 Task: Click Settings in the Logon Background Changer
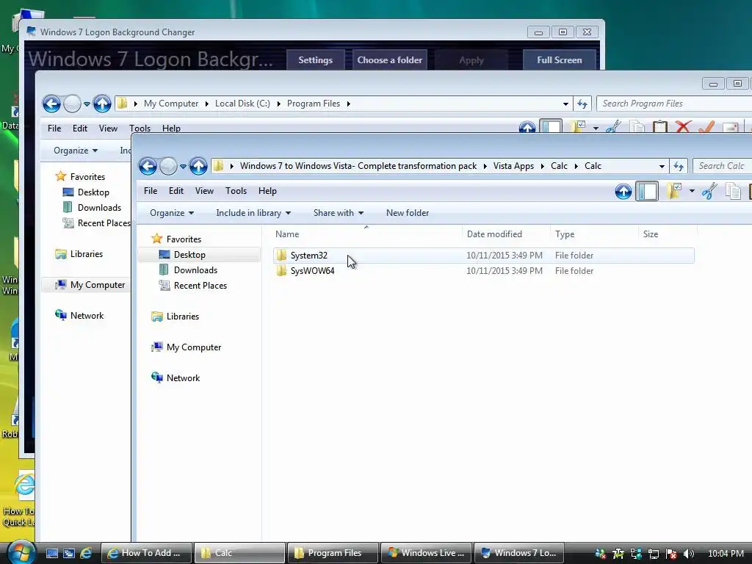pos(315,60)
